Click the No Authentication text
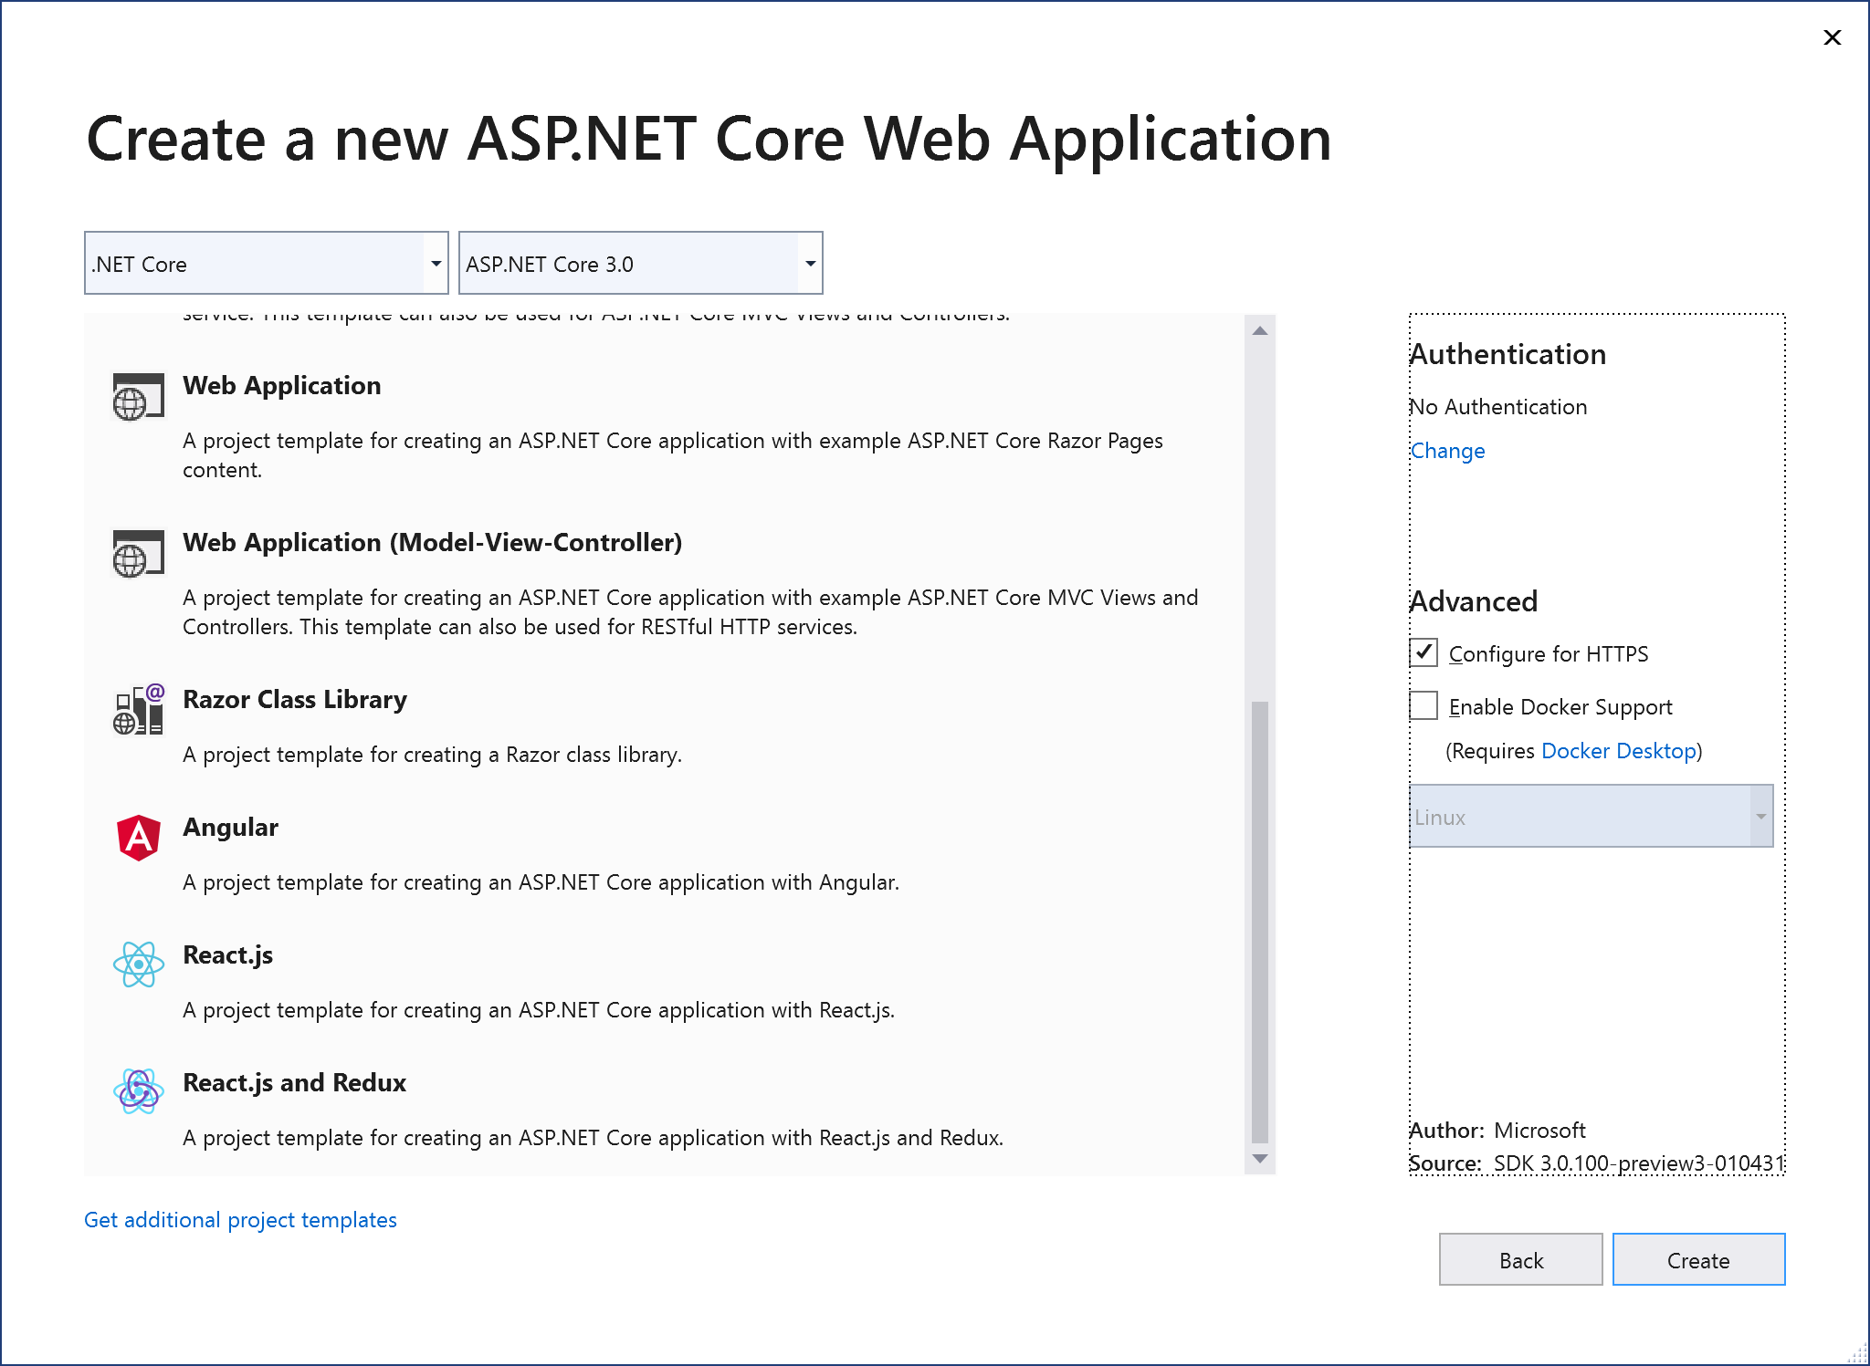 click(1498, 407)
